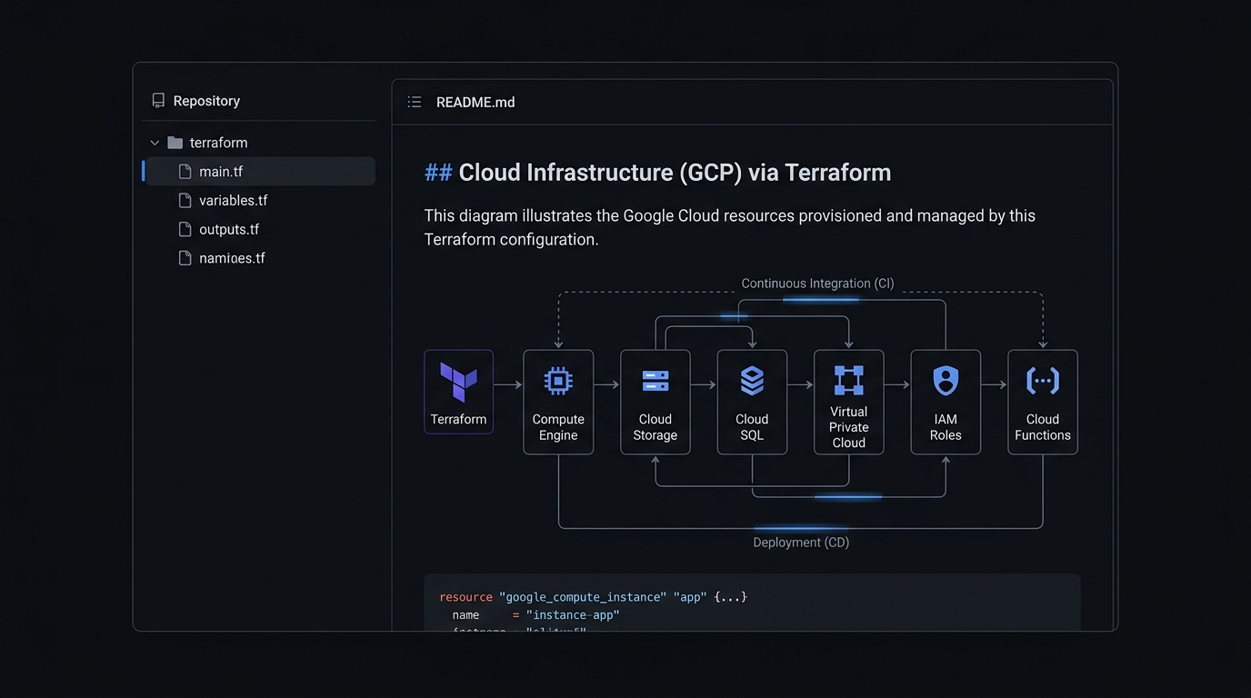Image resolution: width=1251 pixels, height=698 pixels.
Task: Click the Cloud Functions brackets icon
Action: click(1043, 381)
